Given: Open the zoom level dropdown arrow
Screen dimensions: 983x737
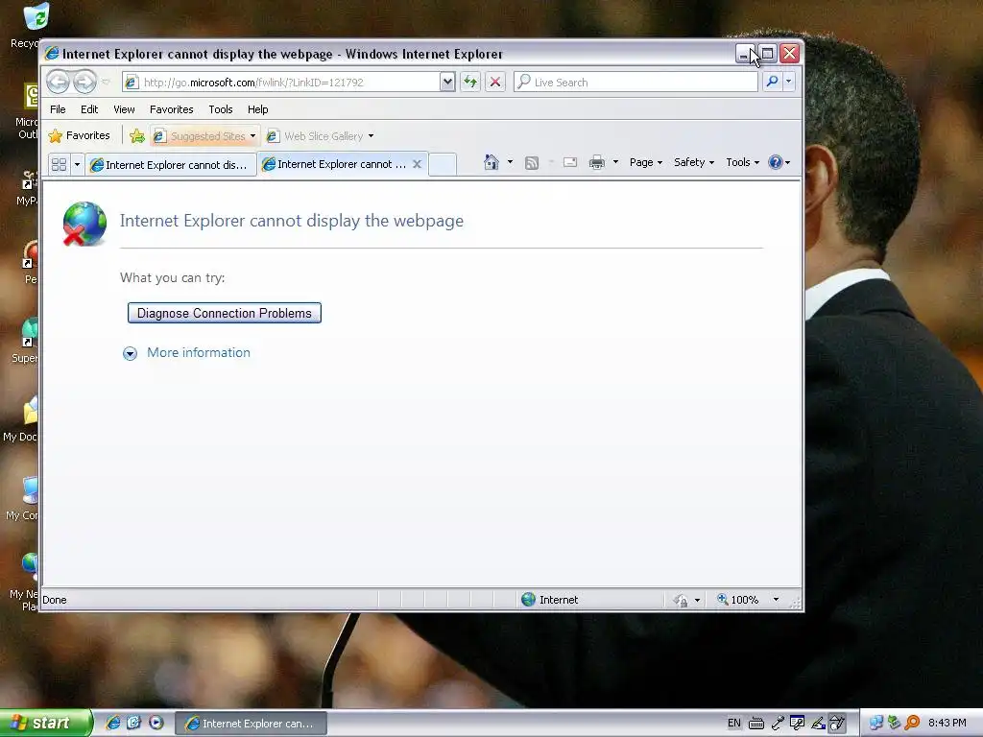Looking at the screenshot, I should tap(776, 600).
